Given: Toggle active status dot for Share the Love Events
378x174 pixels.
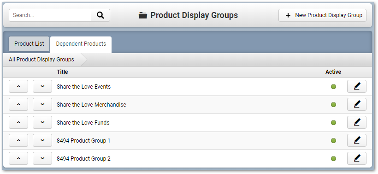Looking at the screenshot, I should [333, 87].
